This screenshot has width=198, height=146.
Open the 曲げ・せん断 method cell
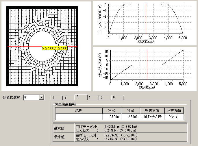tap(152, 117)
